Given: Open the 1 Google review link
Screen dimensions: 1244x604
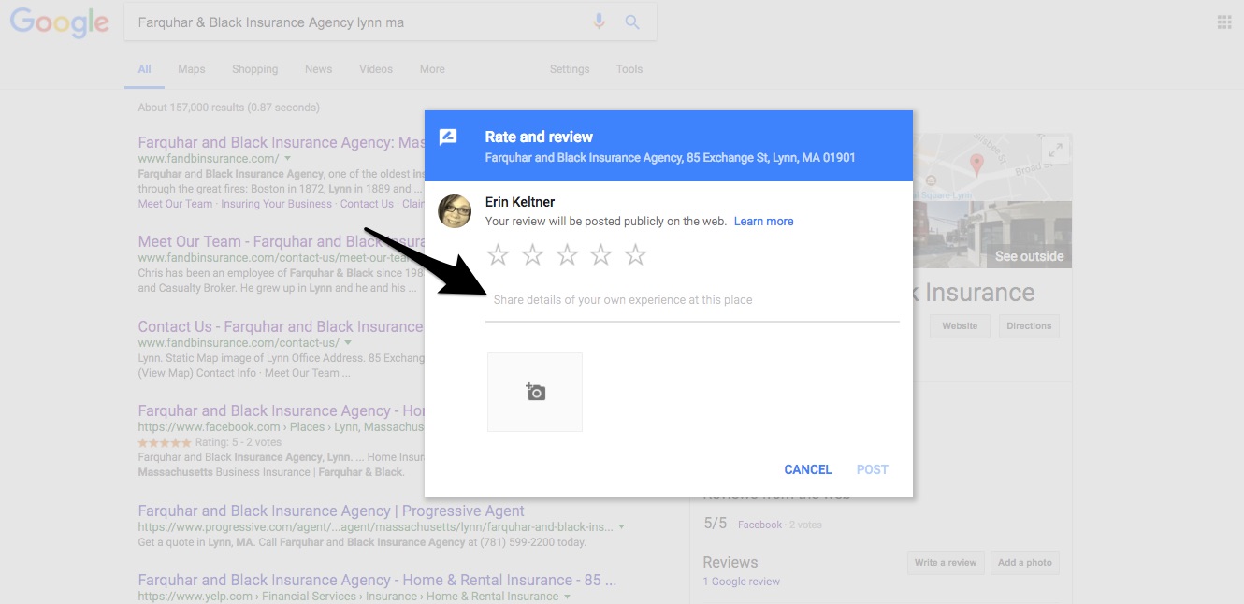Looking at the screenshot, I should (742, 582).
